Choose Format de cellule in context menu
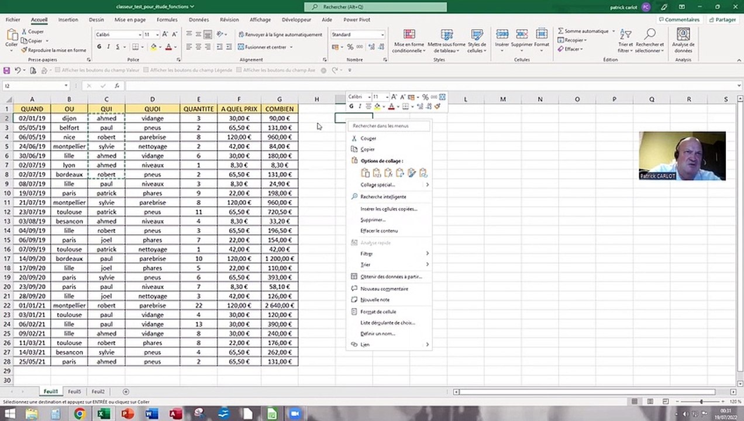Screen dimensions: 744x421 [378, 312]
